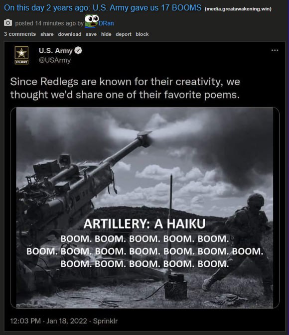
Task: Open the three-dot more options menu on tweet
Action: (x=275, y=50)
